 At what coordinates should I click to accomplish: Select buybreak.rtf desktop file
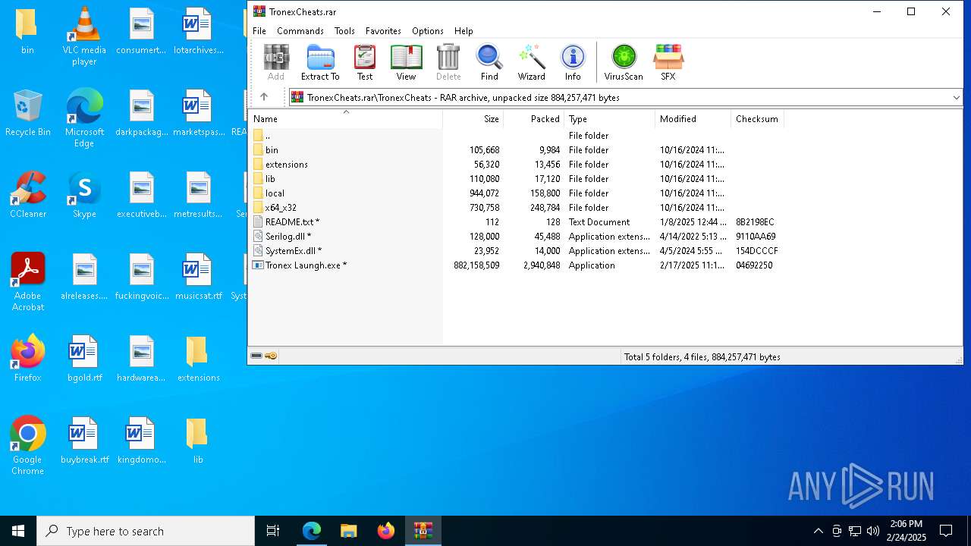[x=84, y=440]
